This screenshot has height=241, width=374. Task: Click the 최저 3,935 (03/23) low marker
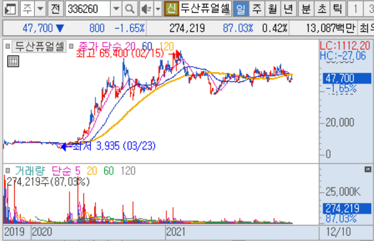114,146
